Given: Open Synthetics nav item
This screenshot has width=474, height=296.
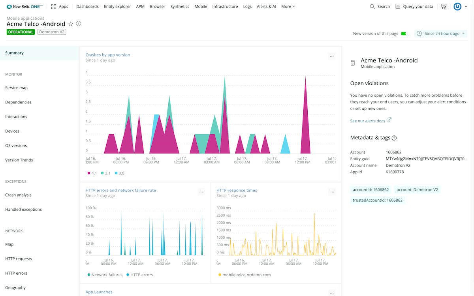Looking at the screenshot, I should (180, 6).
